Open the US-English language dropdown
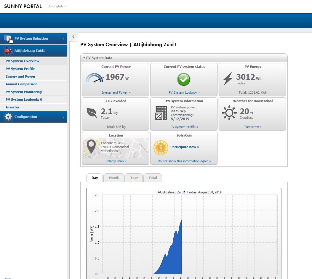This screenshot has height=279, width=312. pos(57,6)
